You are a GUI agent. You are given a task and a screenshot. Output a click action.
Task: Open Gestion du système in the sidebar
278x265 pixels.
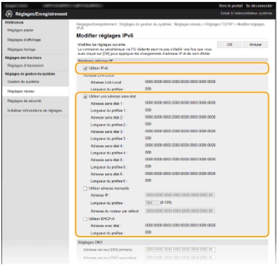coord(23,82)
